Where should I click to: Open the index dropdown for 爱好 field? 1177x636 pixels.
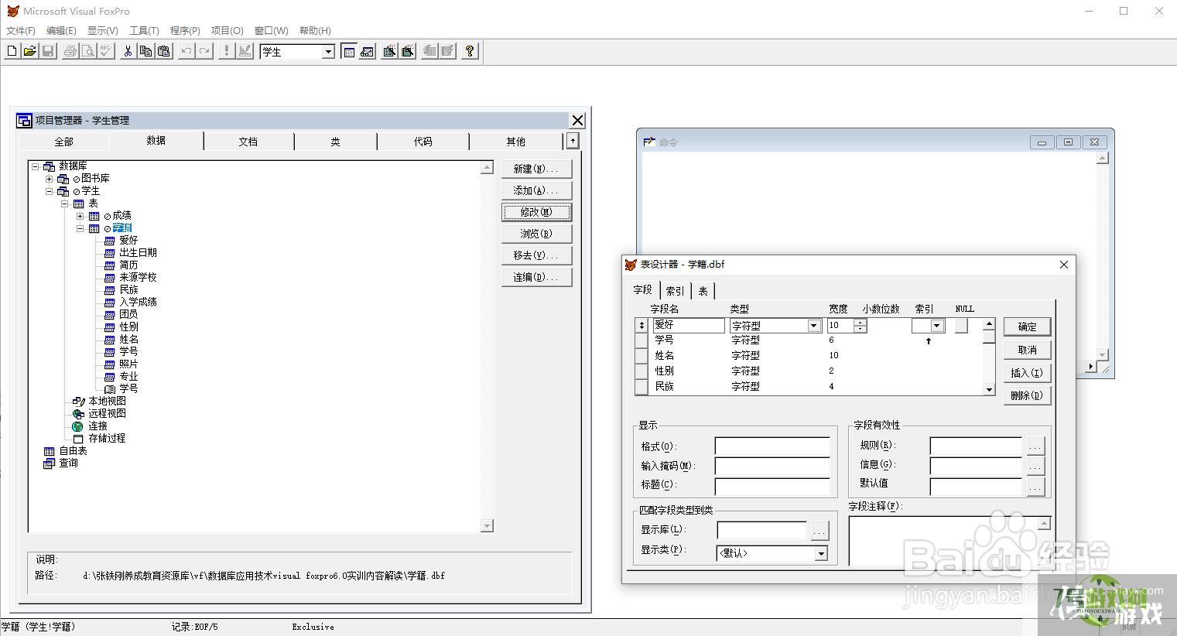(x=937, y=326)
